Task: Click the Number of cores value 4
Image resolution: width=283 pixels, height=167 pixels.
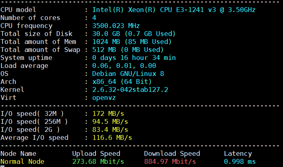Action: click(94, 18)
